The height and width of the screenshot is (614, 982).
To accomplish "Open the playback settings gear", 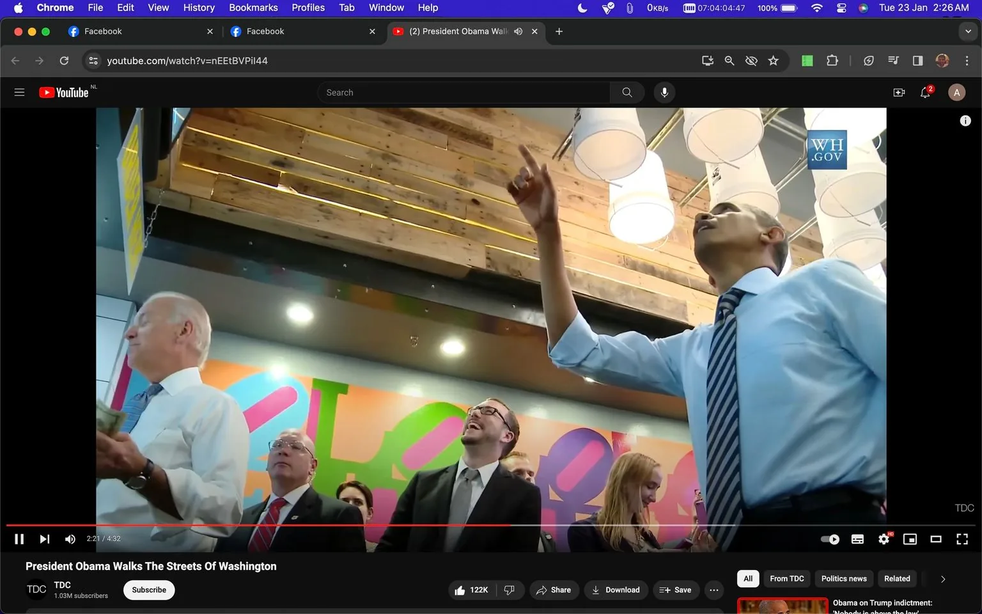I will (x=884, y=539).
